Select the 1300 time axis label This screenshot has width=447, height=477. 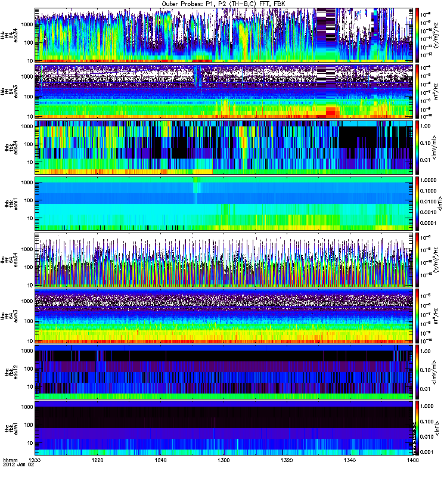tap(223, 461)
